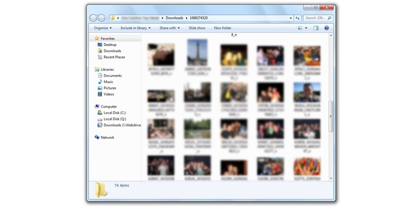Click the search magnifier icon

[329, 18]
